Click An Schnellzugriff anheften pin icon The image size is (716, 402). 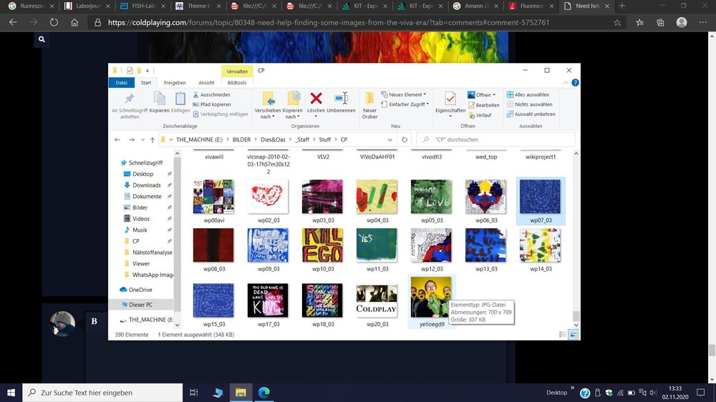130,99
